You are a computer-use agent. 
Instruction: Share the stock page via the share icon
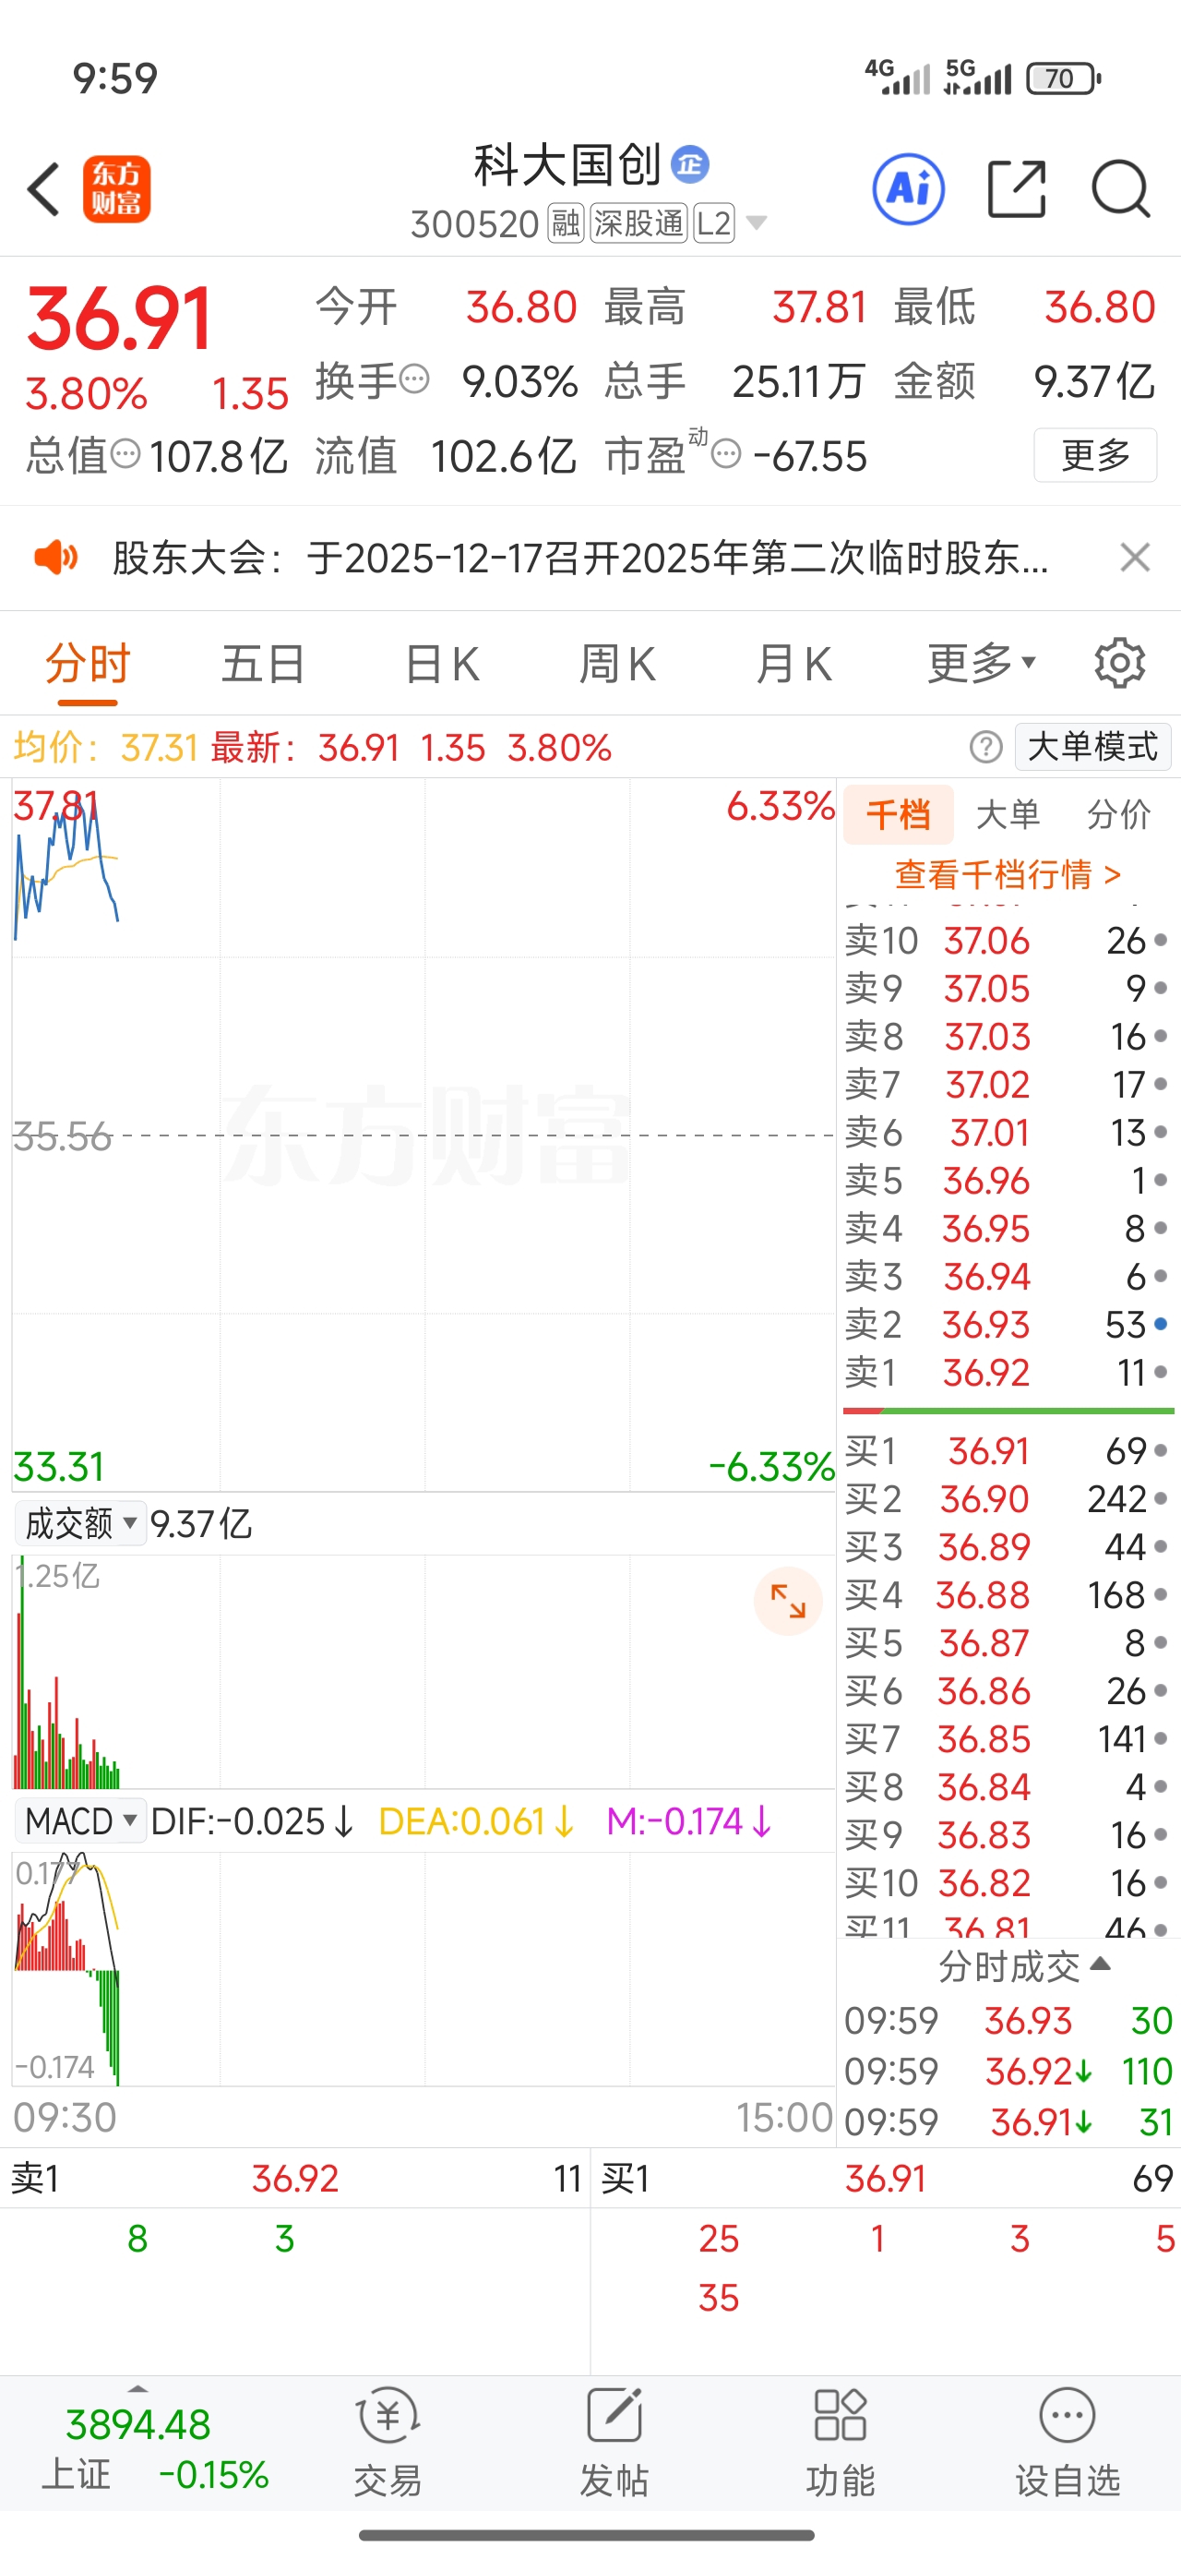point(1017,188)
